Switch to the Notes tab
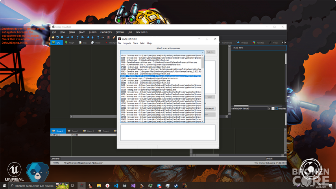This screenshot has height=189, width=336. coord(96,43)
